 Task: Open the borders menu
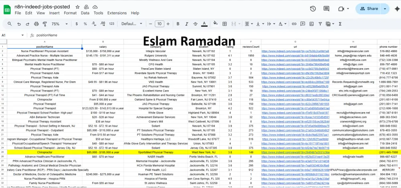coord(225,24)
